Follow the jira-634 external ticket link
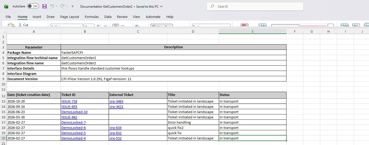 [x=115, y=128]
